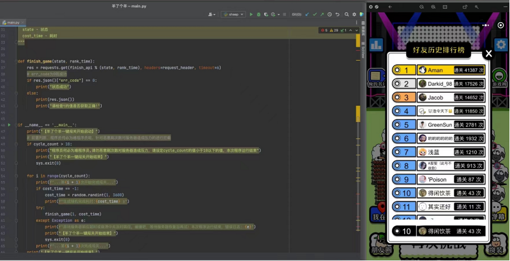Commit changes using the Git checkmark icon
The height and width of the screenshot is (261, 510).
pyautogui.click(x=314, y=14)
